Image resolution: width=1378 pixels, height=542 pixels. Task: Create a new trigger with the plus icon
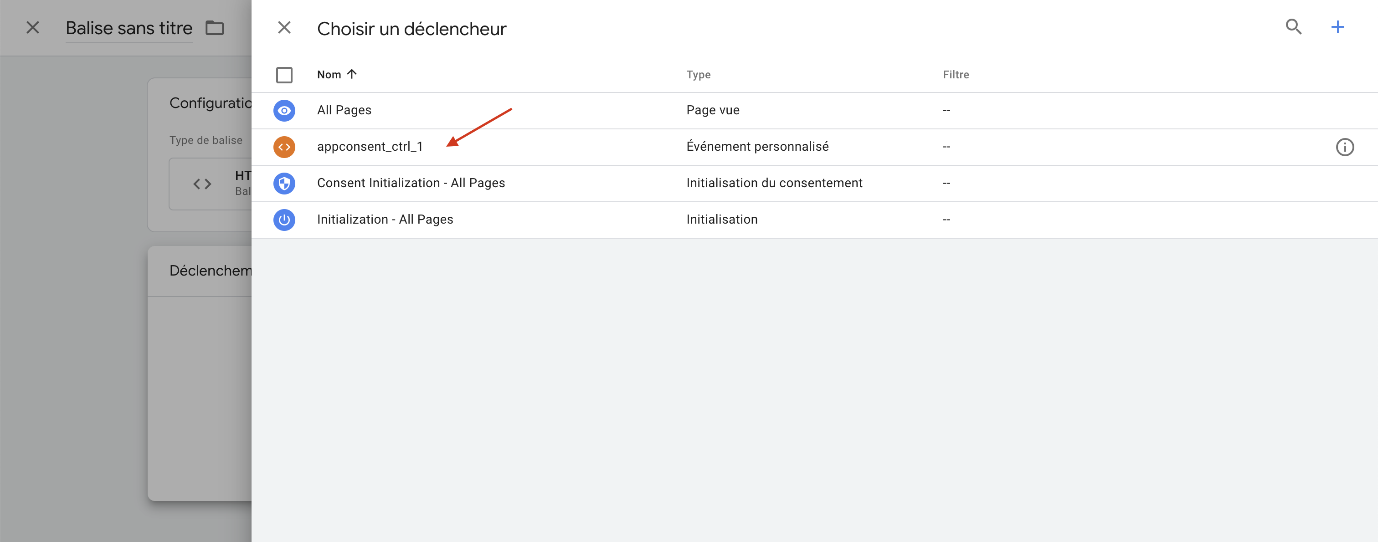1337,27
